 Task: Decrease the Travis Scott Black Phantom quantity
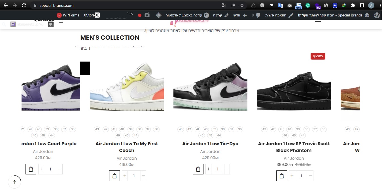(x=310, y=176)
